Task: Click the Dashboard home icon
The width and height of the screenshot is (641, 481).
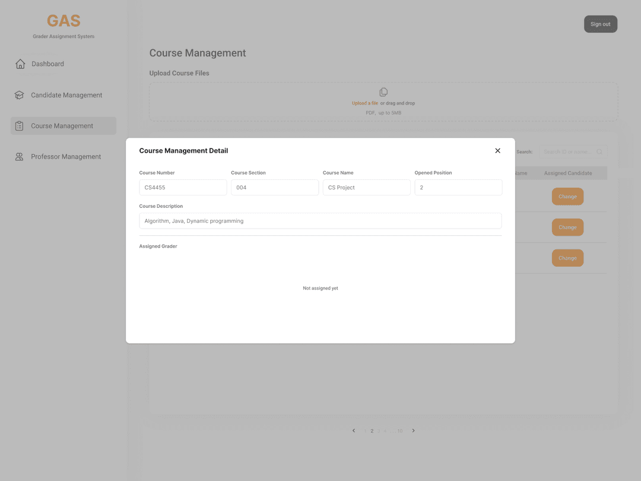Action: [20, 64]
